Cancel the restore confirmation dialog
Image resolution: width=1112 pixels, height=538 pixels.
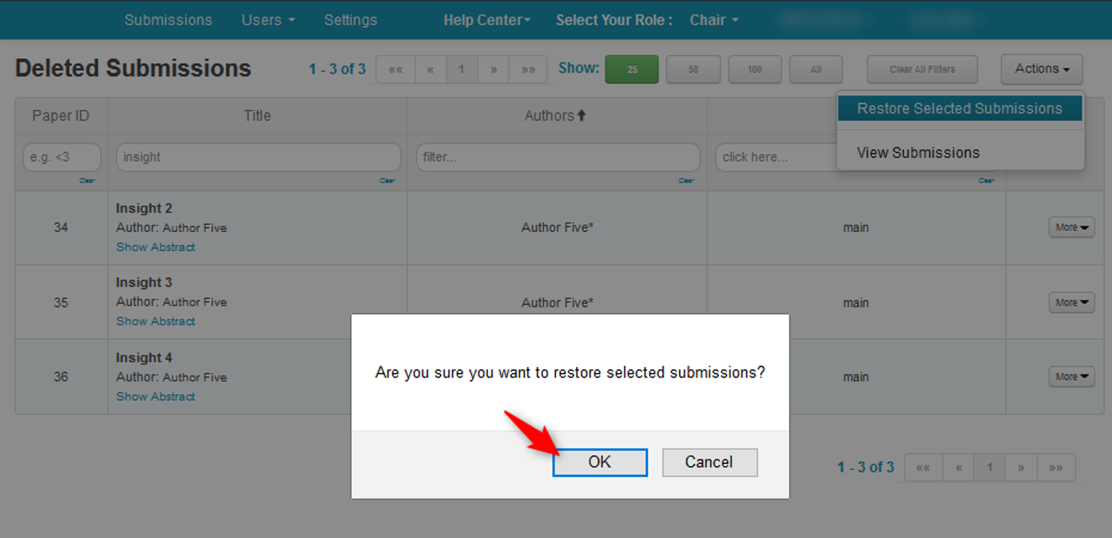coord(710,462)
